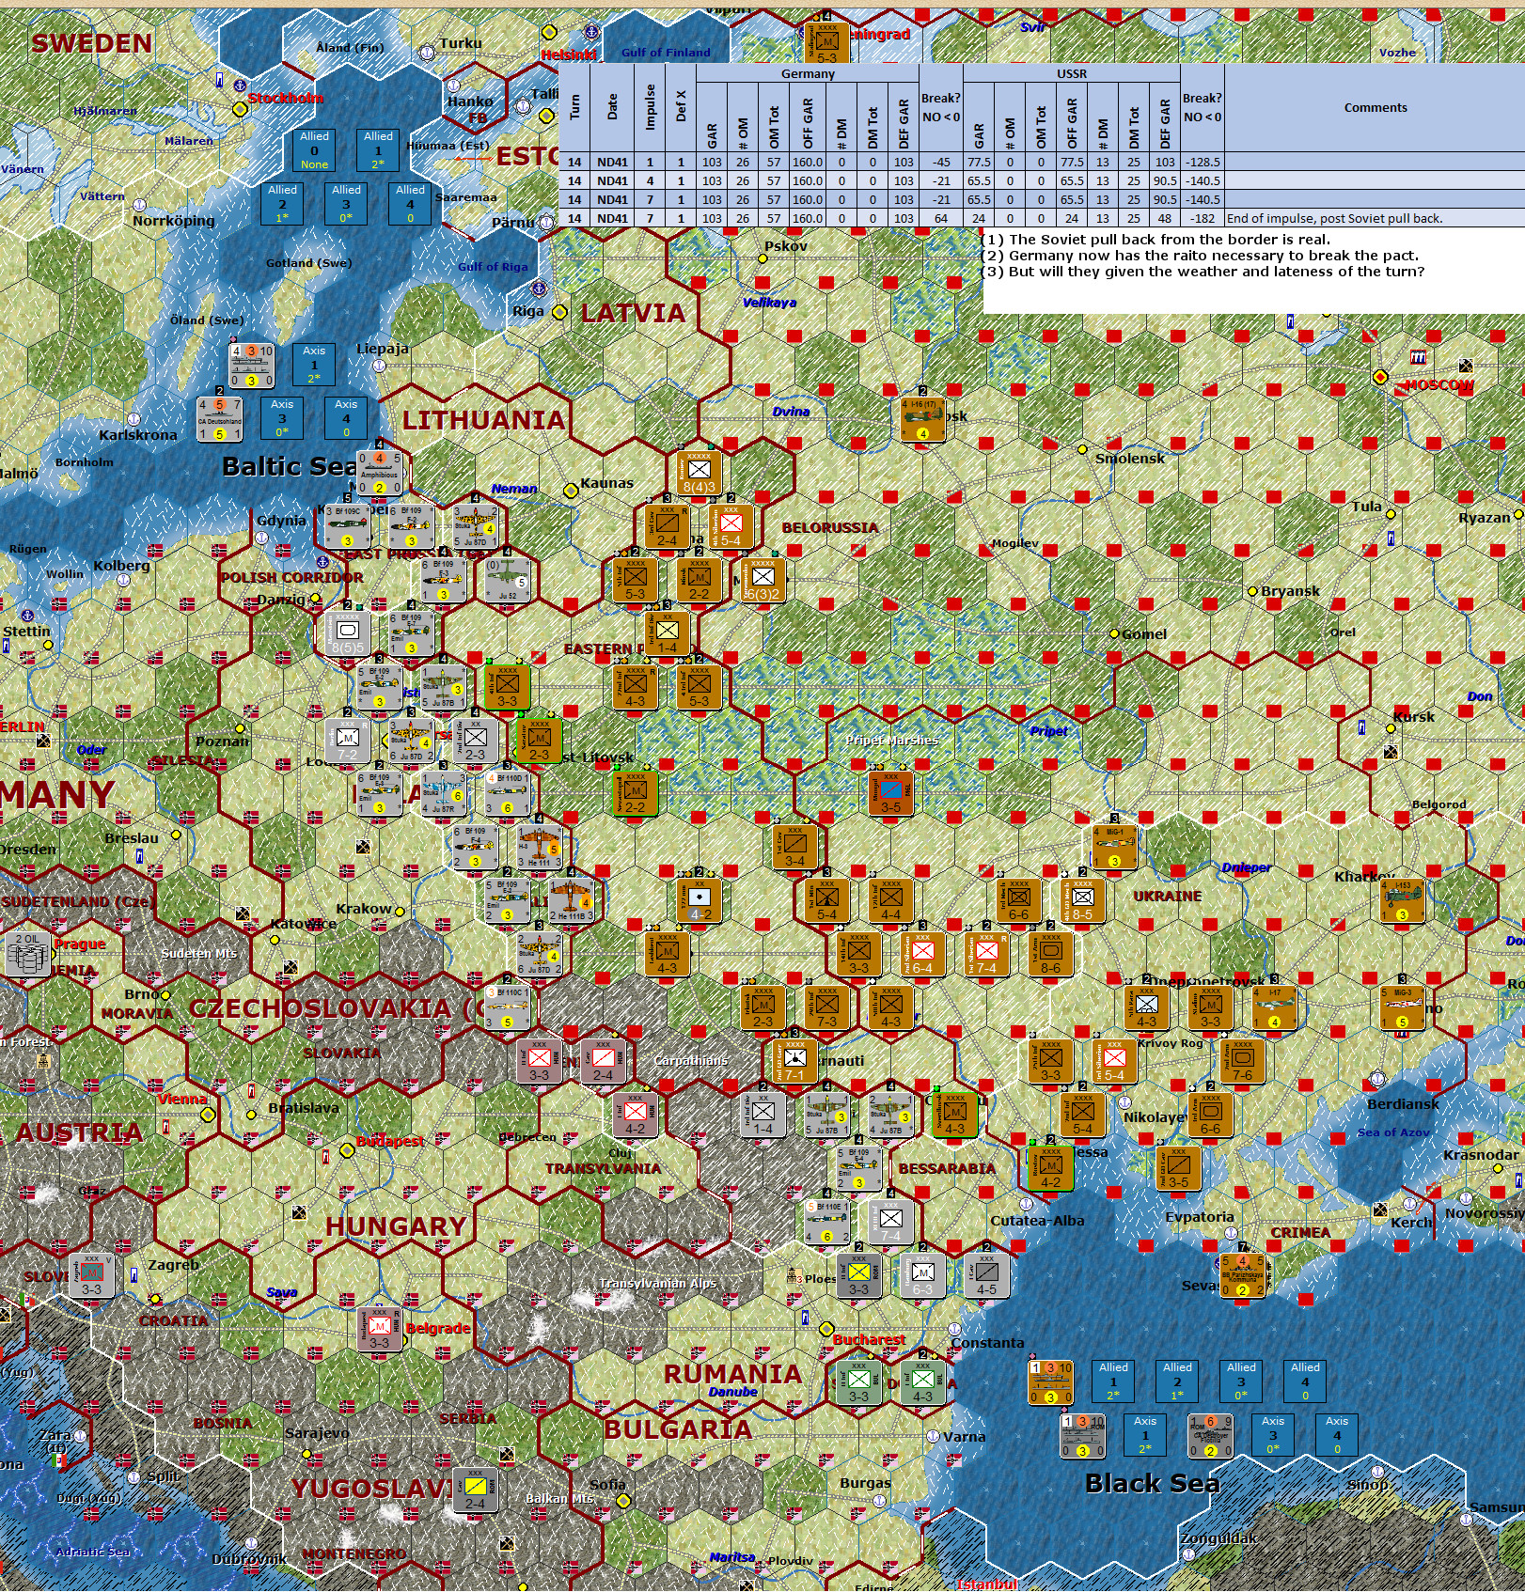Viewport: 1525px width, 1592px height.
Task: Click Black Sea box Allied 4
Action: point(1305,1381)
